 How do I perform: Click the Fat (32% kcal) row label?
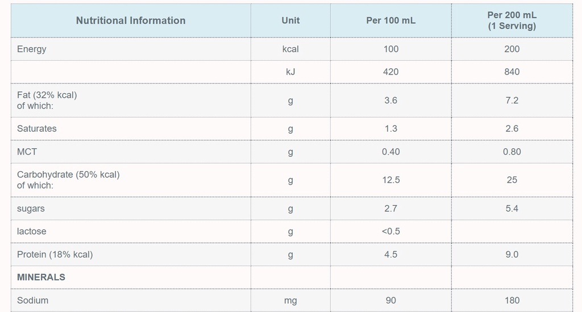pos(47,95)
